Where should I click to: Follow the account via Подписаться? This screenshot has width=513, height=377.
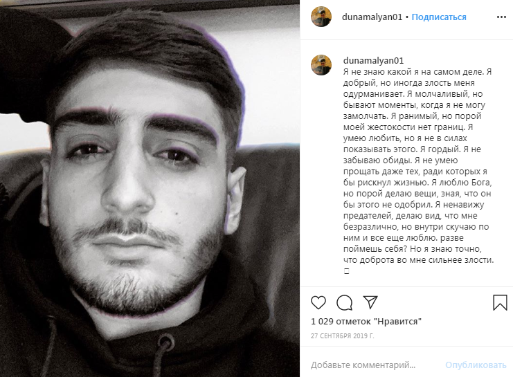coord(439,17)
